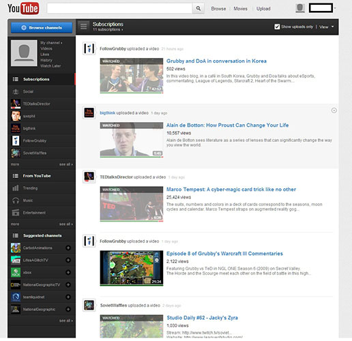
Task: Open the Trending sidebar item
Action: pyautogui.click(x=42, y=188)
